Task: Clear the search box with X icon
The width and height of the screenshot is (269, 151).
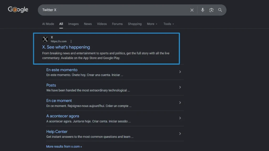Action: 192,10
